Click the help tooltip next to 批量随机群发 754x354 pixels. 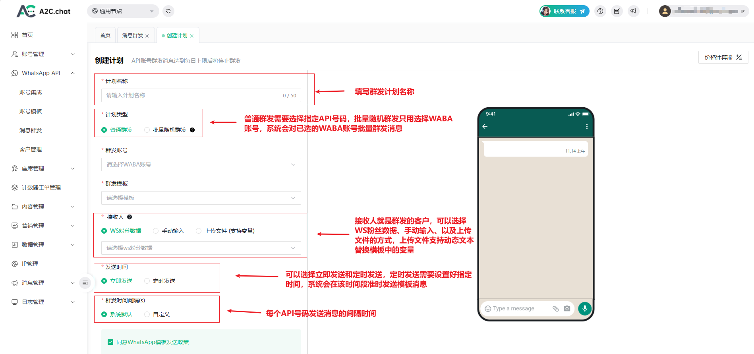coord(192,130)
